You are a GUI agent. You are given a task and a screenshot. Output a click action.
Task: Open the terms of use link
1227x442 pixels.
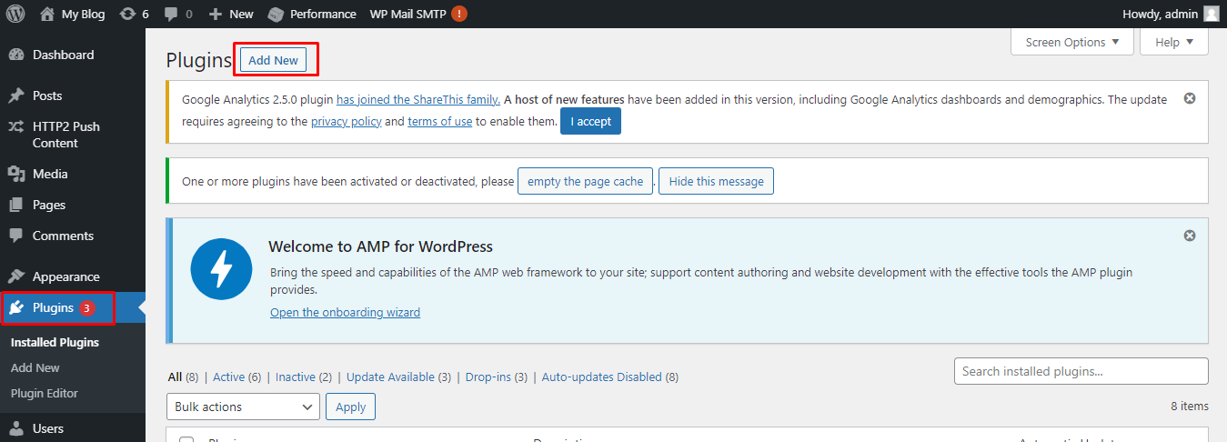pyautogui.click(x=439, y=122)
